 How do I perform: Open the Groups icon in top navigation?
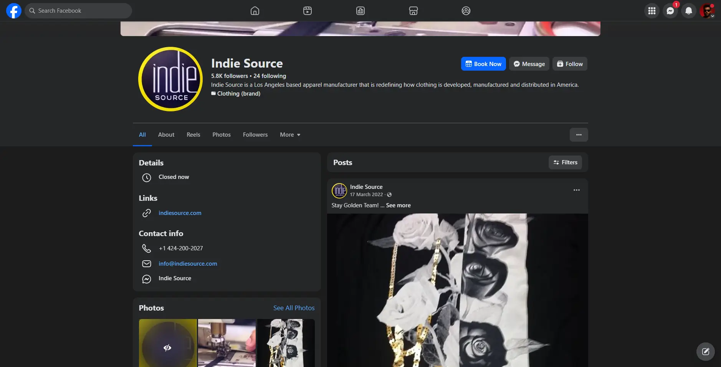(466, 11)
